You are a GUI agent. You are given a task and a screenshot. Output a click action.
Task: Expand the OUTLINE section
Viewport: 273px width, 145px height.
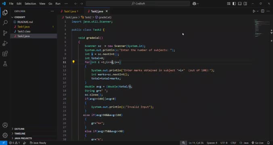click(19, 129)
